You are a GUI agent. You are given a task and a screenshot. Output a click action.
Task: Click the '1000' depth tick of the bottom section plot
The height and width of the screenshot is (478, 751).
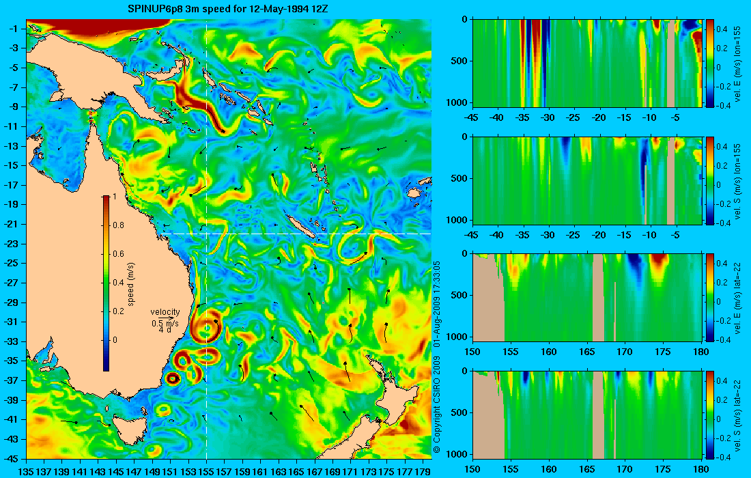[458, 453]
